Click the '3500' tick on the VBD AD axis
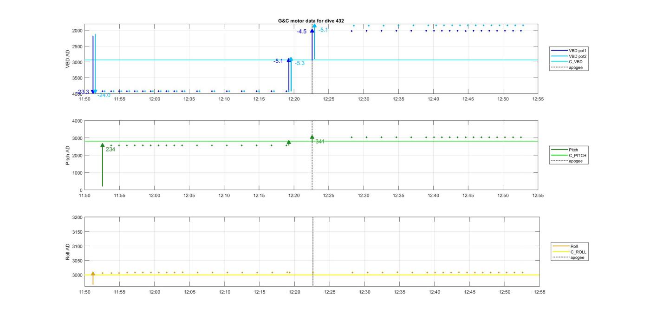Viewport: 650px width, 322px height. tap(77, 78)
